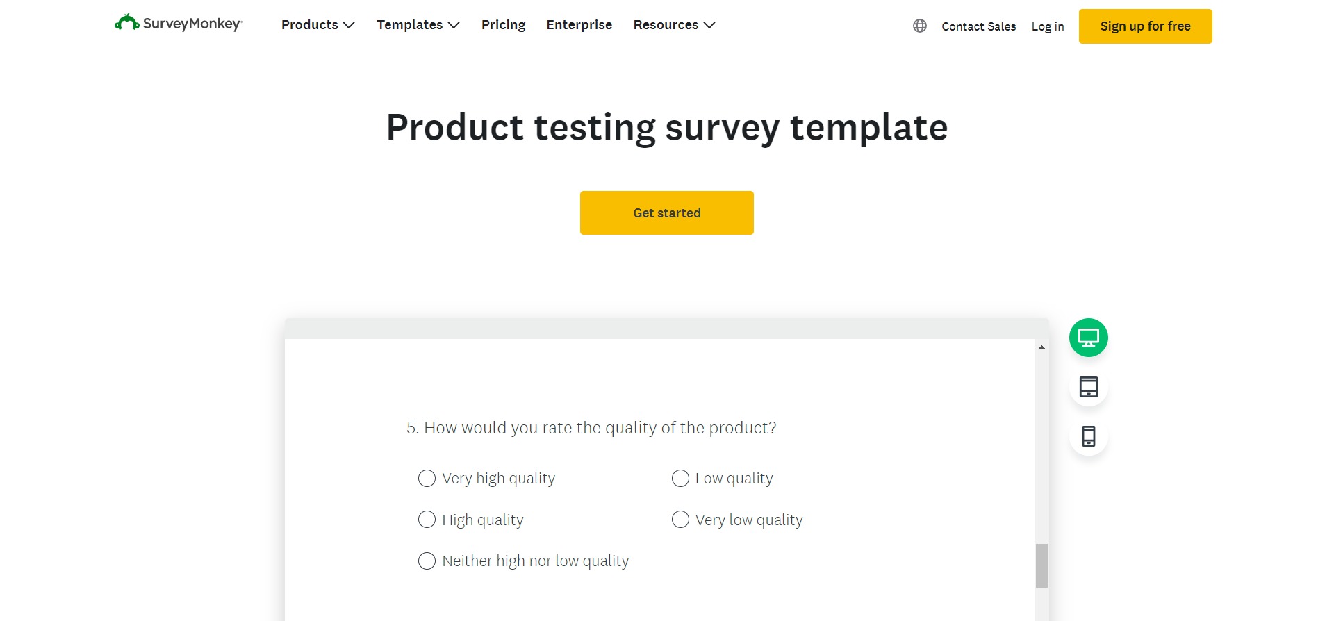This screenshot has width=1334, height=621.
Task: Open the language globe selector
Action: tap(919, 26)
